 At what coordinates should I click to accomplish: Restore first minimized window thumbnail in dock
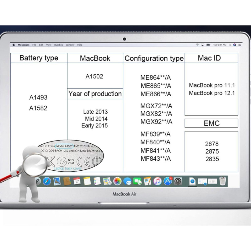pyautogui.click(x=202, y=182)
